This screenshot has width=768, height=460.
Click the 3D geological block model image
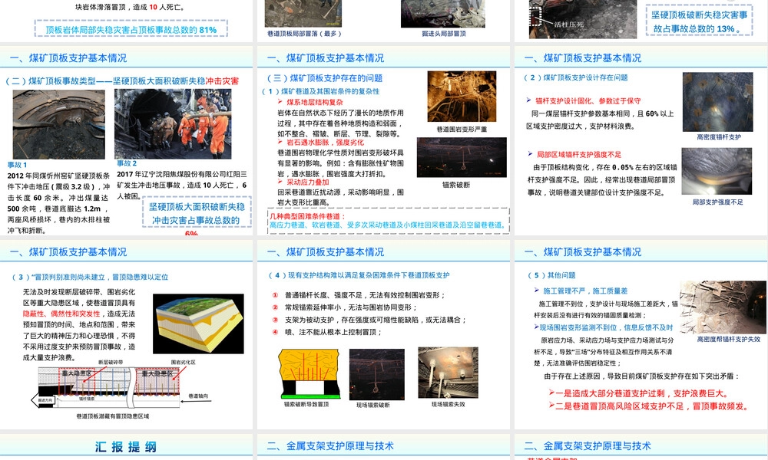pyautogui.click(x=198, y=324)
